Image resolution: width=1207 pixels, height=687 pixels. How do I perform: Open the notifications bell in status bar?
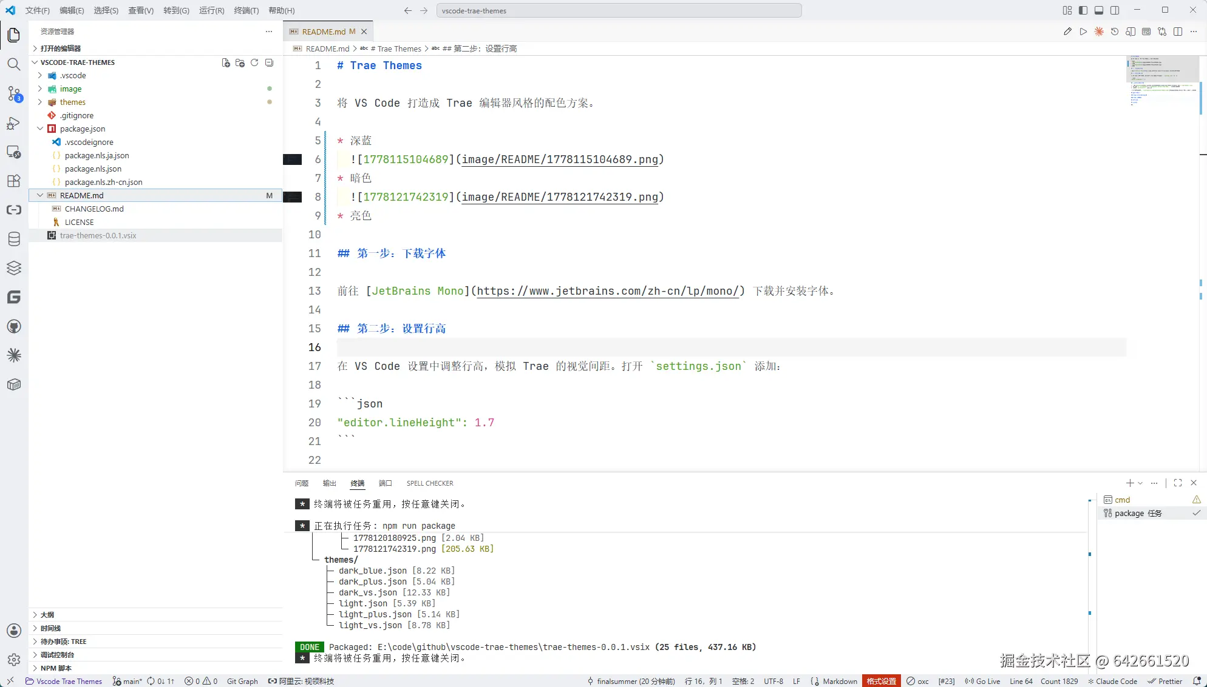click(x=1197, y=681)
